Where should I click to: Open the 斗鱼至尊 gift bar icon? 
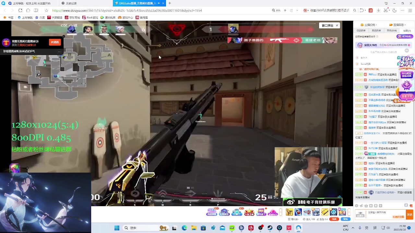pyautogui.click(x=249, y=212)
